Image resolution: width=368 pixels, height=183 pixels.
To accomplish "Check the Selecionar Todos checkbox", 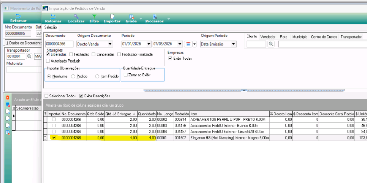I will (46, 96).
